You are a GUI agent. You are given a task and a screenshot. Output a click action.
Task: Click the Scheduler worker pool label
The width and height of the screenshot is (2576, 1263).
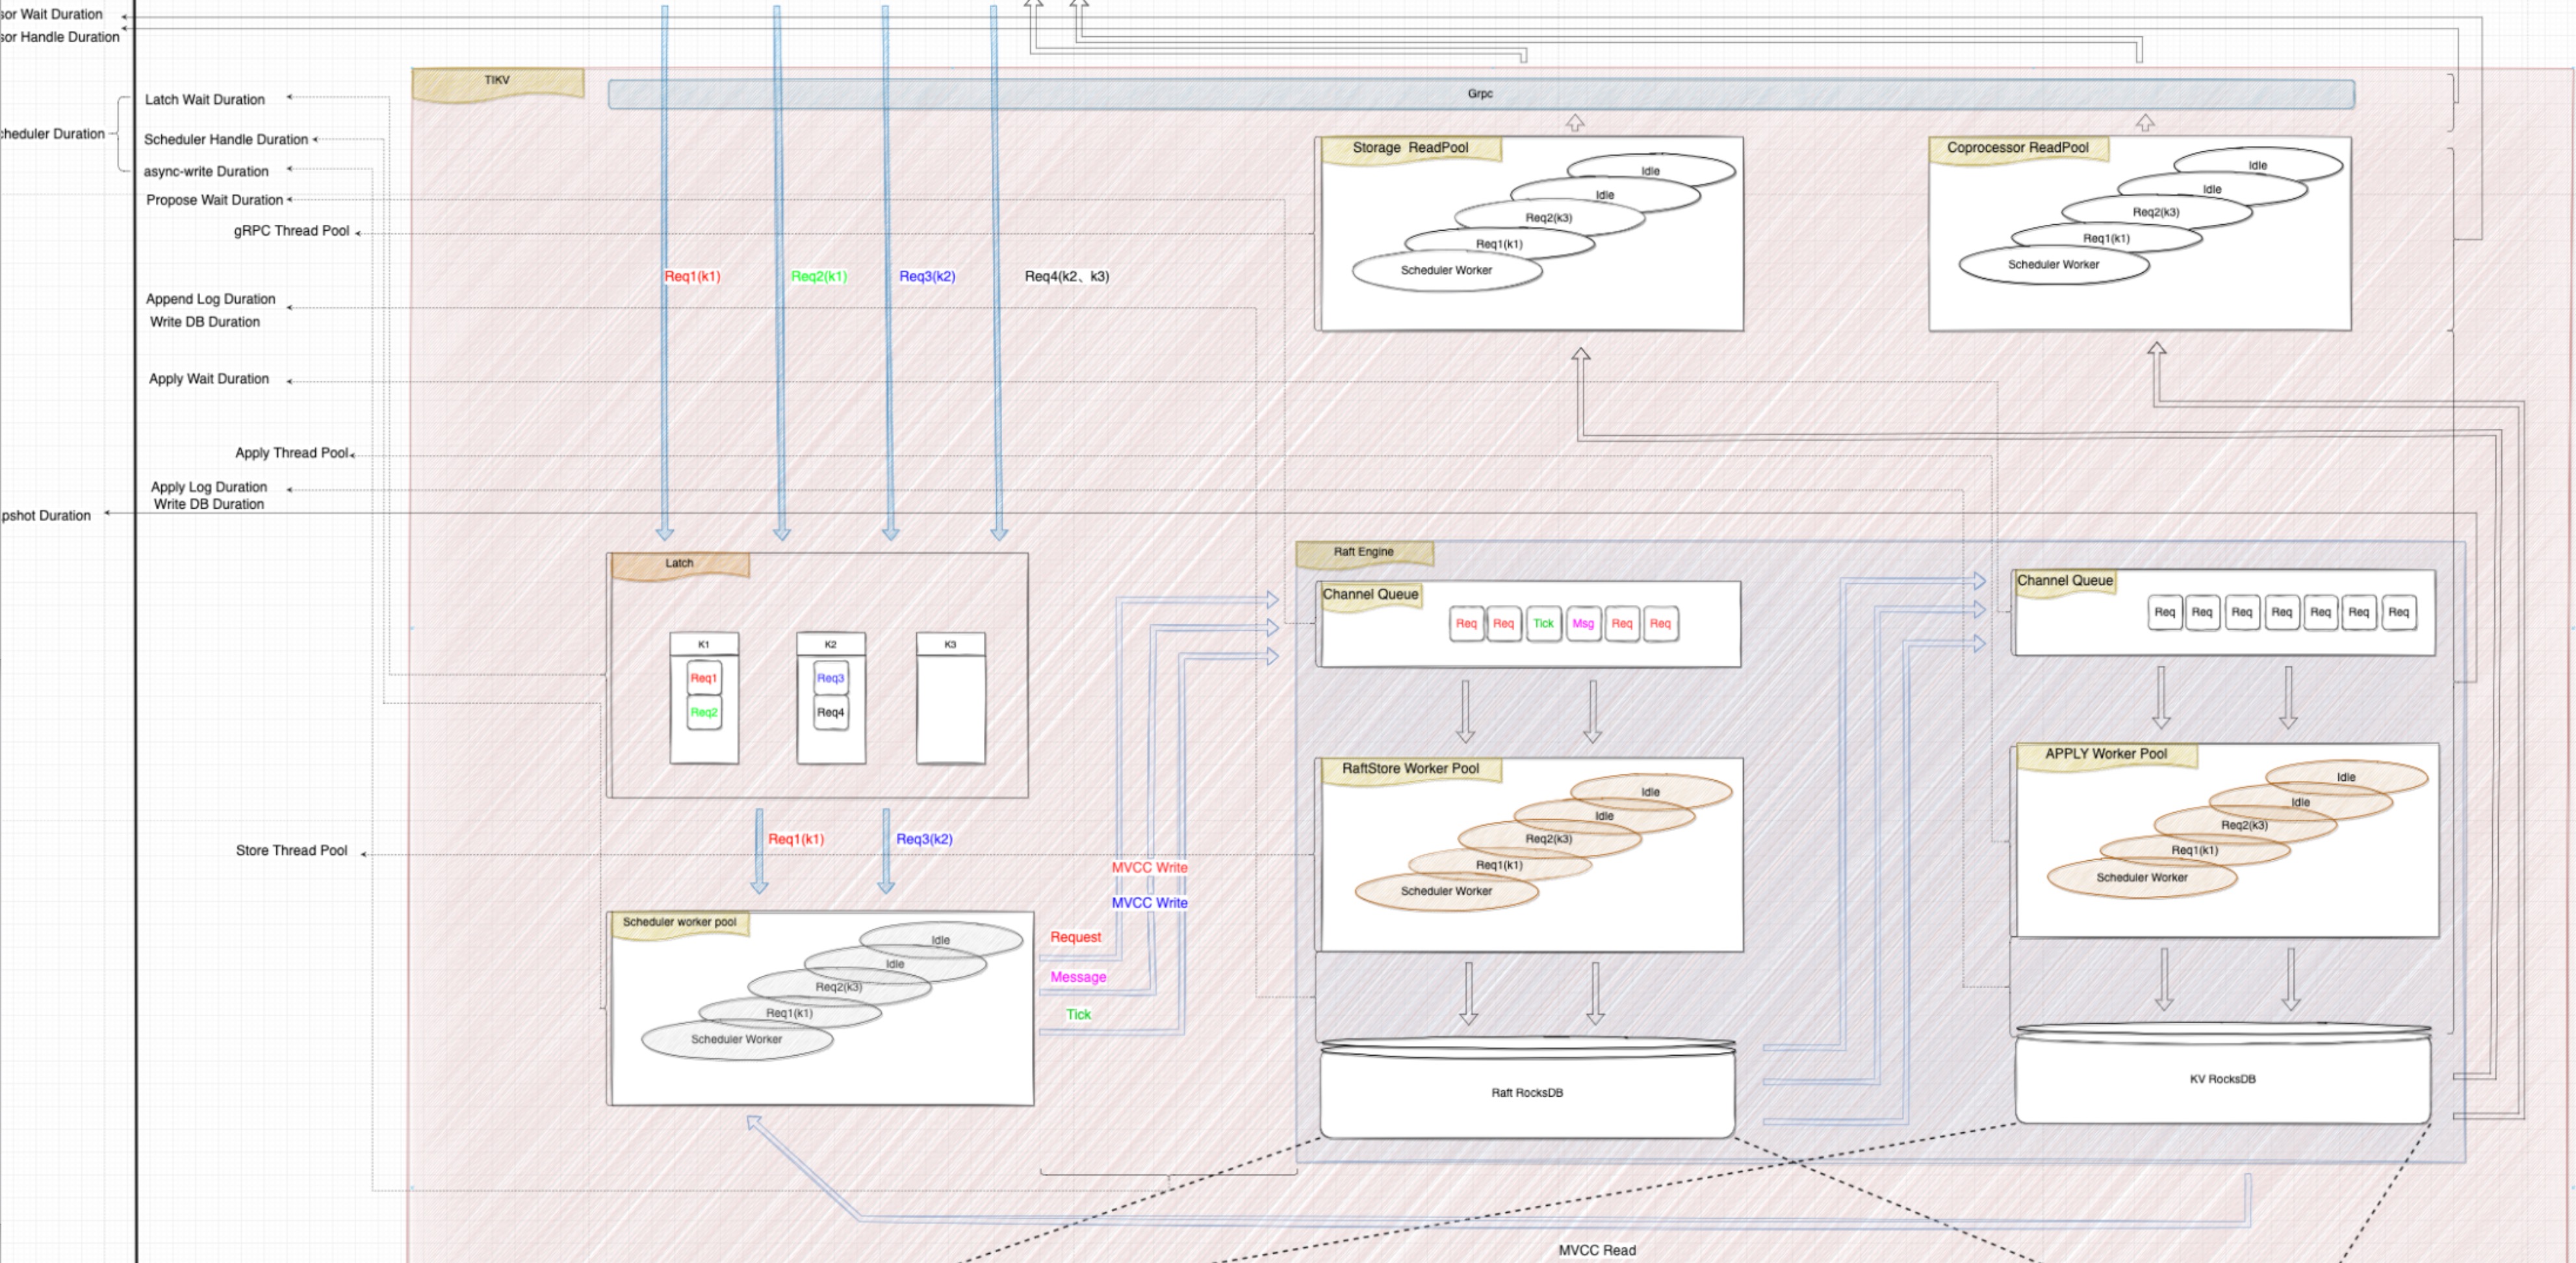tap(679, 922)
